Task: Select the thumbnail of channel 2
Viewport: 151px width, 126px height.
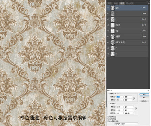Action: (112, 19)
